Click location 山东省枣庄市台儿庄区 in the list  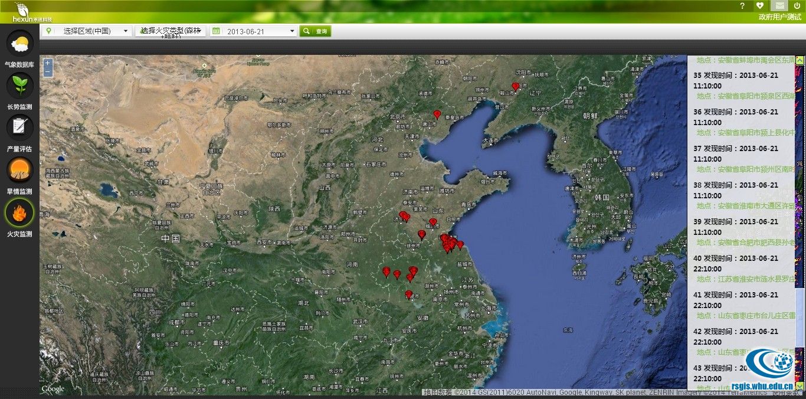tap(746, 316)
